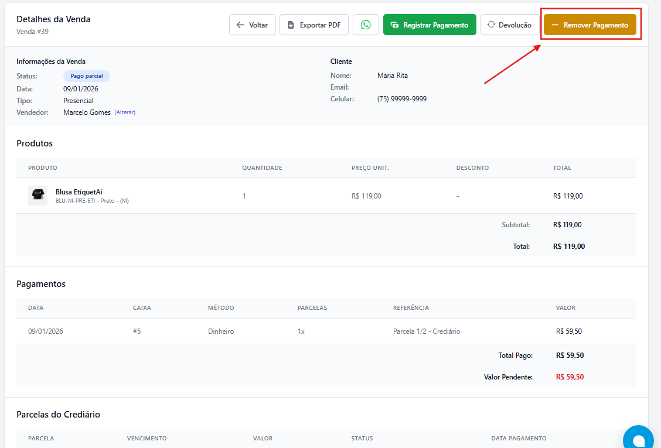
Task: Click the customer's phone number
Action: pos(401,99)
